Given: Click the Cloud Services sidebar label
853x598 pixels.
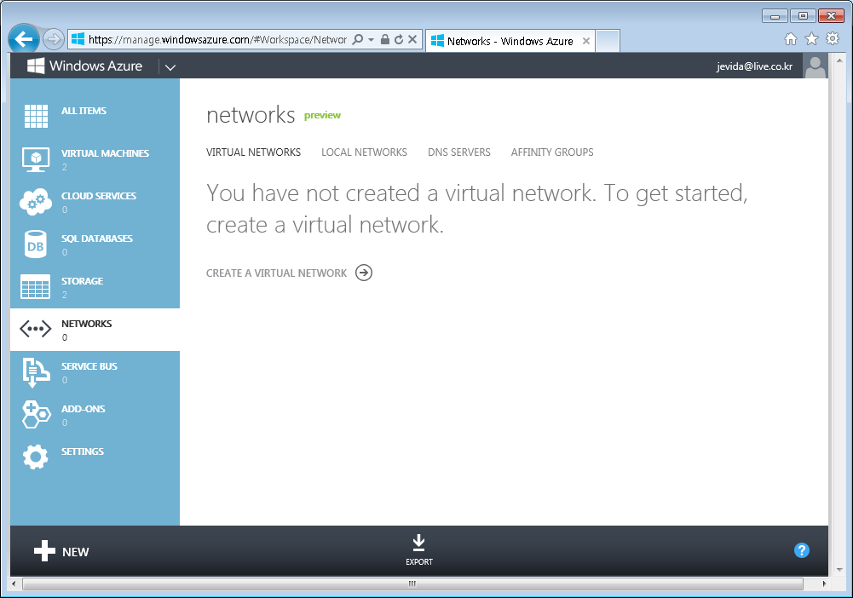Looking at the screenshot, I should 99,196.
